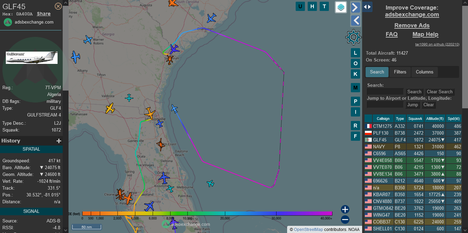Click the Polish flag beside PLF130
468x233 pixels.
coord(368,133)
